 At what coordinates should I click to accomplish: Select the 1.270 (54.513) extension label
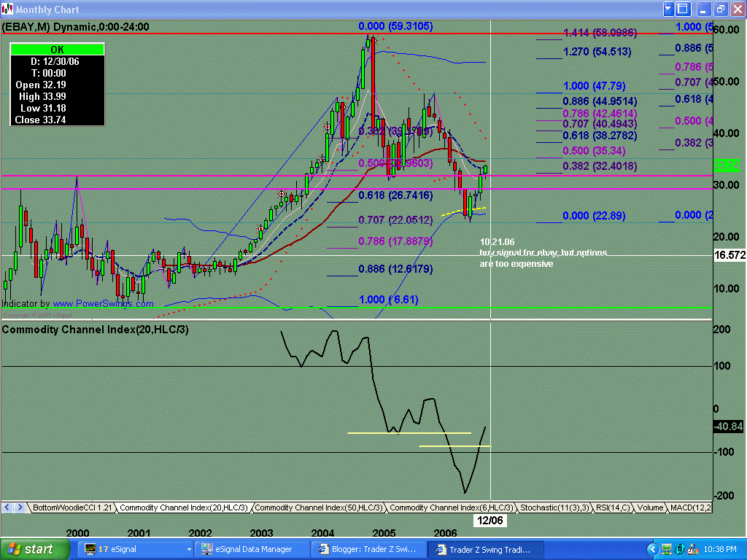pyautogui.click(x=597, y=52)
